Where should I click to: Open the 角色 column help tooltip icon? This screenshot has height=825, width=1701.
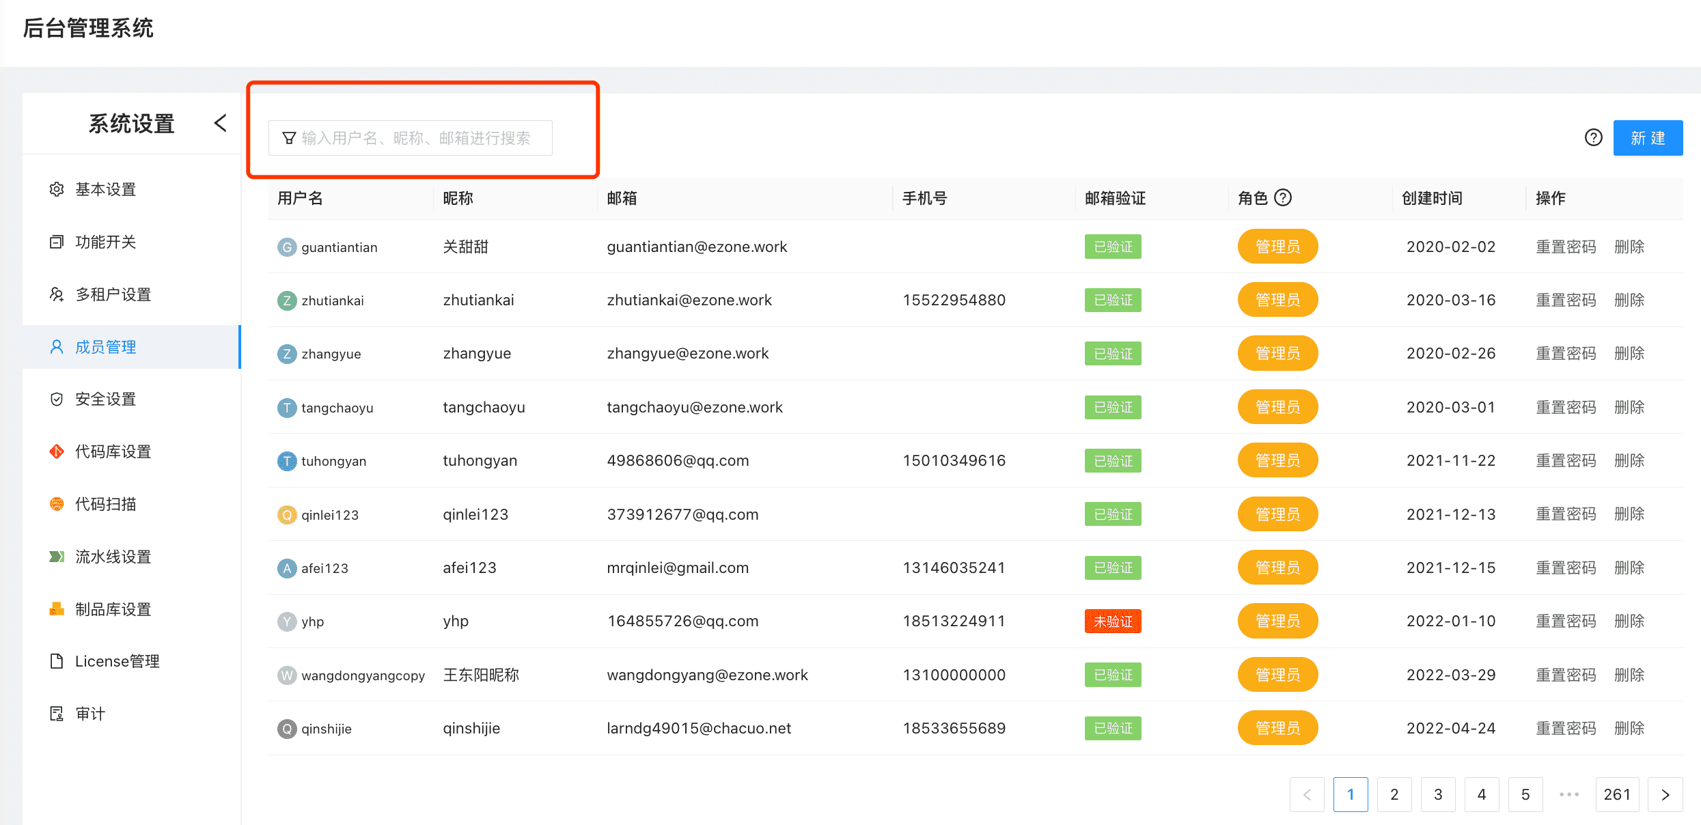click(x=1284, y=197)
